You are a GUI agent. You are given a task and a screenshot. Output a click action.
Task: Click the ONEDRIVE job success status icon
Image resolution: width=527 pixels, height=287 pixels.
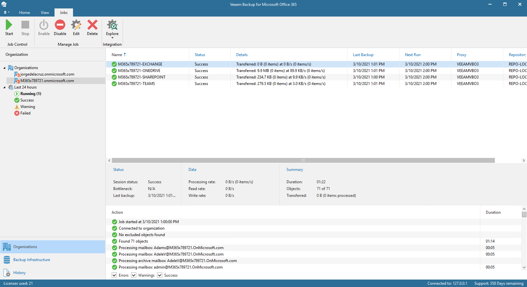coord(114,71)
